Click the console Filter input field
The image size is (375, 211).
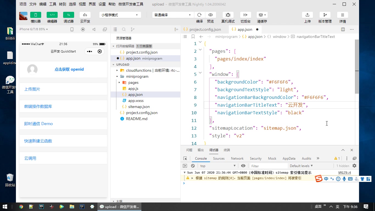269,166
